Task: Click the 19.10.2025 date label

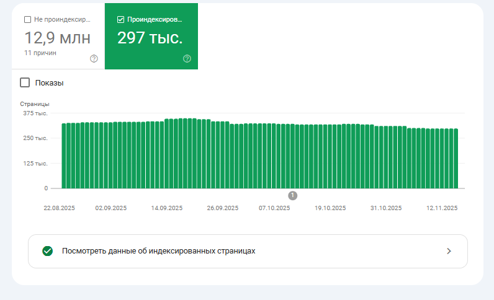Action: click(x=330, y=208)
